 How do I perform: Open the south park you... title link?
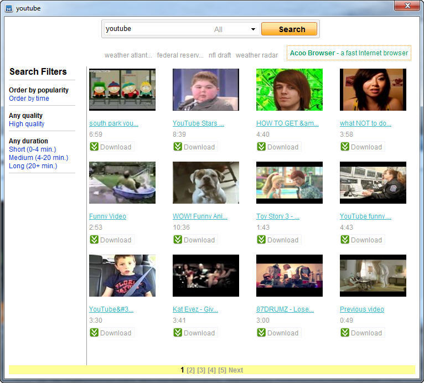coord(113,123)
